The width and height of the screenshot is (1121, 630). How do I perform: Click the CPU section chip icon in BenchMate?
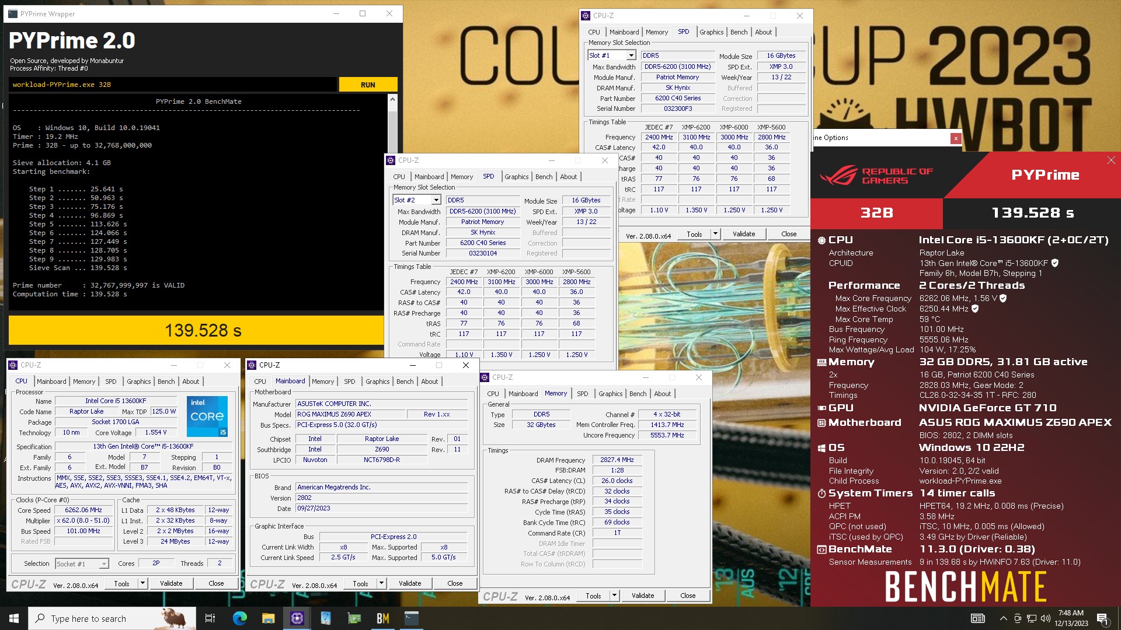pyautogui.click(x=821, y=240)
